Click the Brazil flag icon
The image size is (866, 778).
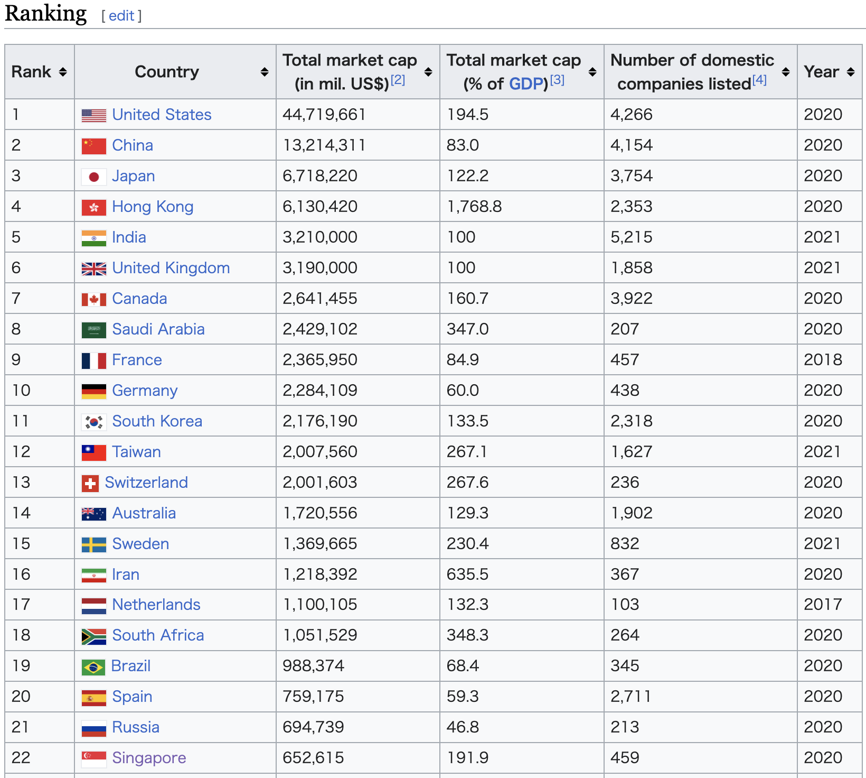tap(93, 667)
